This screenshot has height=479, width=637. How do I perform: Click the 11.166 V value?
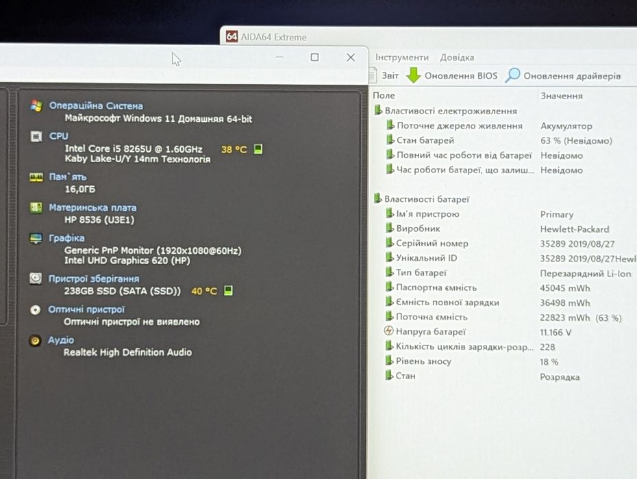pos(555,333)
